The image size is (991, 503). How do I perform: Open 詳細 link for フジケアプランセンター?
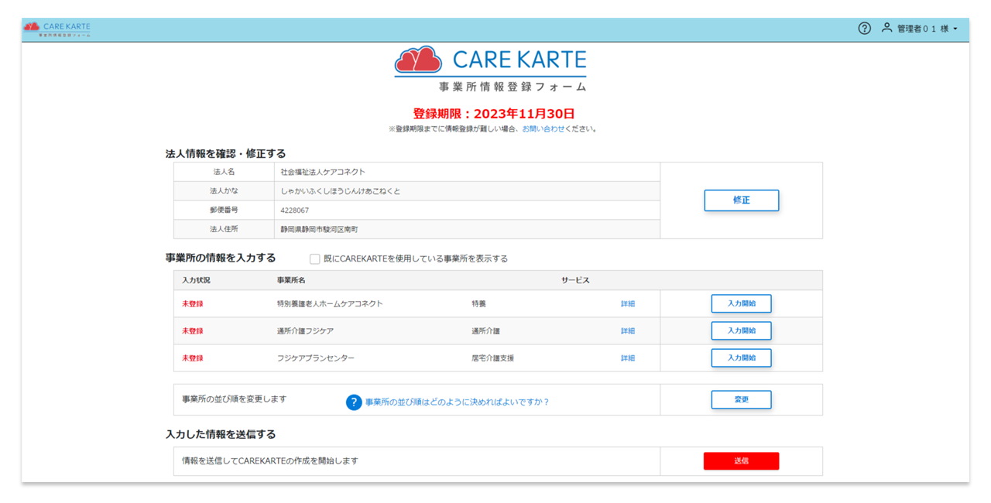point(628,358)
